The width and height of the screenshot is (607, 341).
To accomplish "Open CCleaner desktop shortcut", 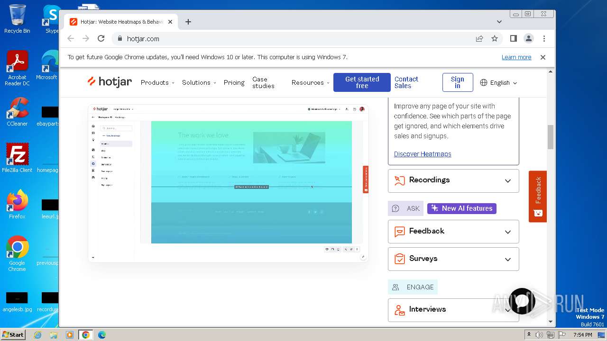I will click(x=17, y=112).
